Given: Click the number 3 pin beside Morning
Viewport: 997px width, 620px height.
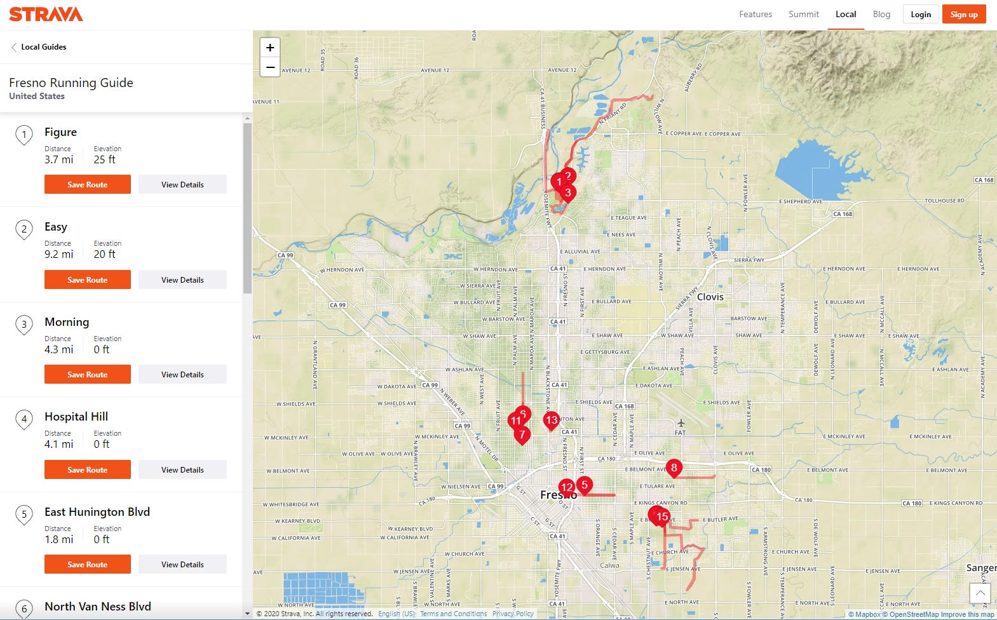Looking at the screenshot, I should (24, 325).
